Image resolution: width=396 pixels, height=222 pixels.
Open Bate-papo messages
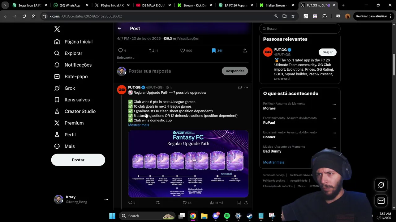(71, 76)
